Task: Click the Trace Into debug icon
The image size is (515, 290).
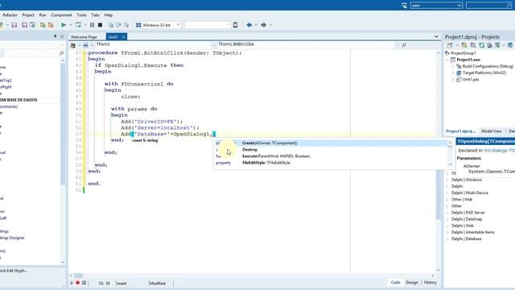Action: (110, 25)
